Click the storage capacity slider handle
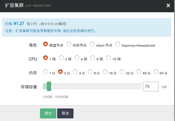This screenshot has height=121, width=175. coord(49,86)
